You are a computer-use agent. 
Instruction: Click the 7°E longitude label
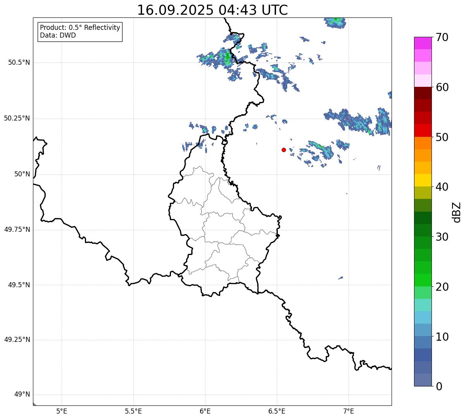click(349, 411)
